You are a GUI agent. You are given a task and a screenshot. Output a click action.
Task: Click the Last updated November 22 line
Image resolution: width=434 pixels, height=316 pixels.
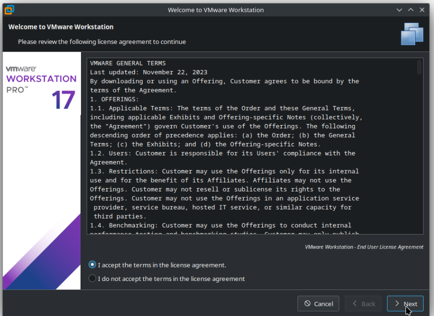click(x=148, y=72)
